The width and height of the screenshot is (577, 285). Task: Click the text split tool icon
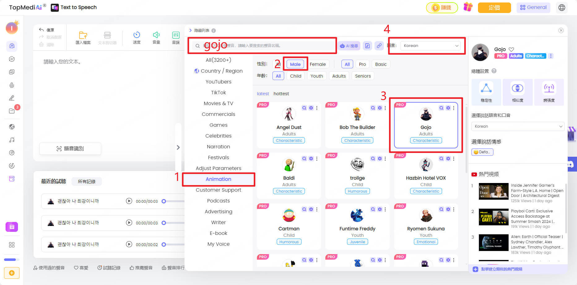[107, 35]
